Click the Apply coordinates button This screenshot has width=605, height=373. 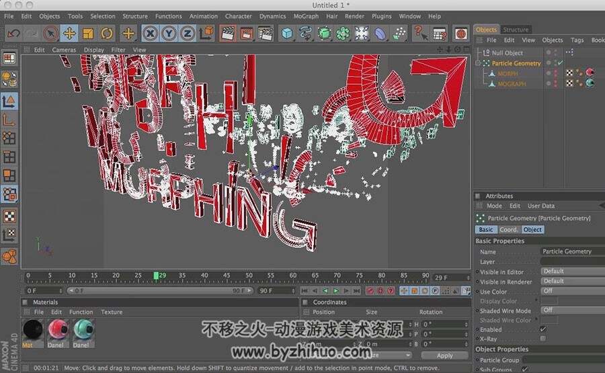tap(444, 356)
